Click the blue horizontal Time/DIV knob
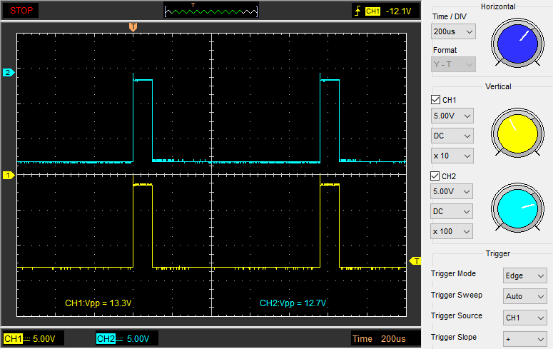 [517, 43]
